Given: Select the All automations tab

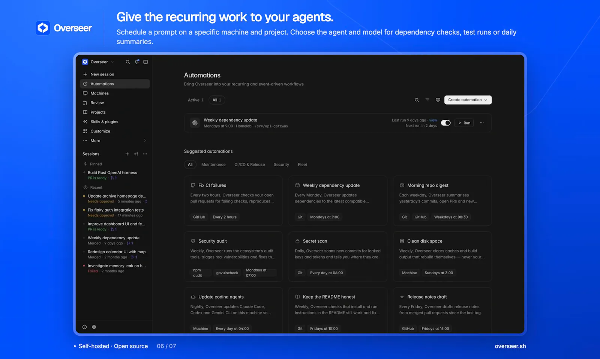Looking at the screenshot, I should (217, 100).
